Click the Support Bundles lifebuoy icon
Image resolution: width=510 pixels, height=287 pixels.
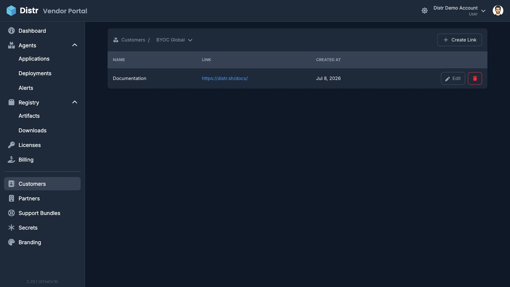[11, 213]
